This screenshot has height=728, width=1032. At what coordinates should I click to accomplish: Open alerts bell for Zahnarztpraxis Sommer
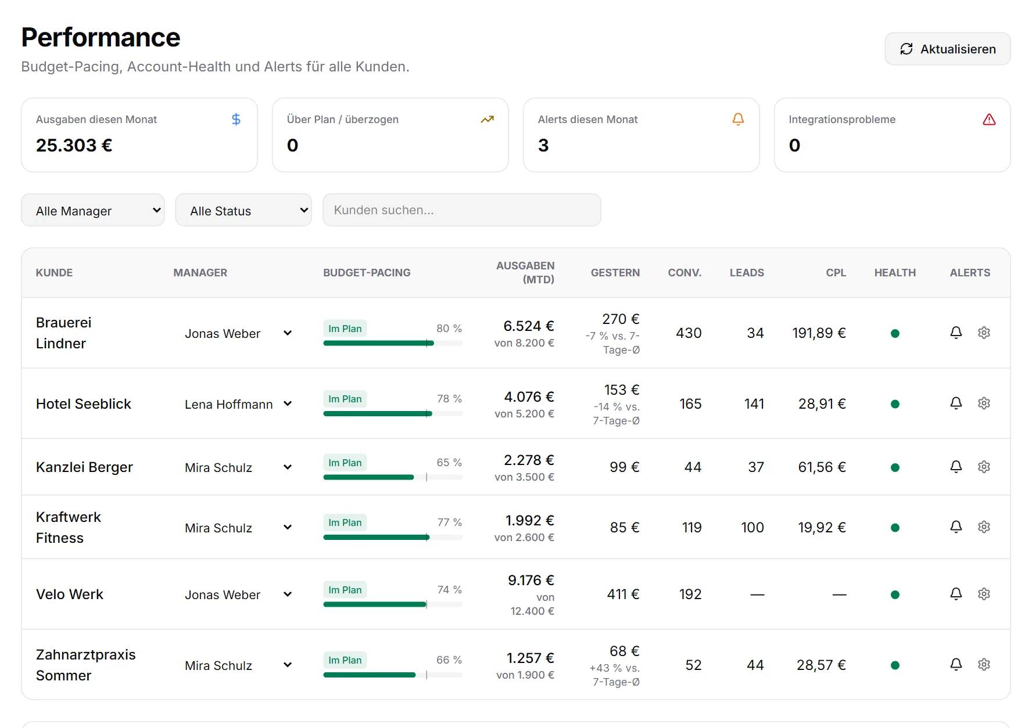[x=956, y=664]
